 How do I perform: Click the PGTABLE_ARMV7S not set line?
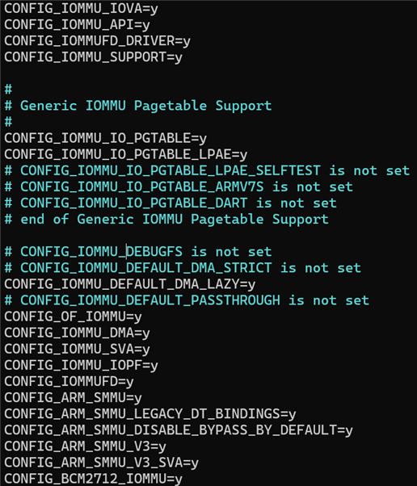pos(179,186)
